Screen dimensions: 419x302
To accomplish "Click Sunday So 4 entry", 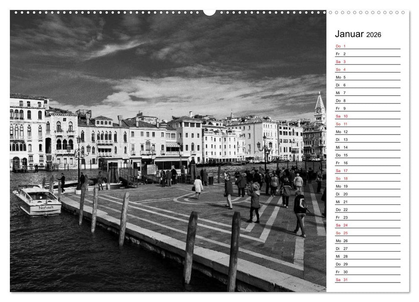I will [x=341, y=70].
